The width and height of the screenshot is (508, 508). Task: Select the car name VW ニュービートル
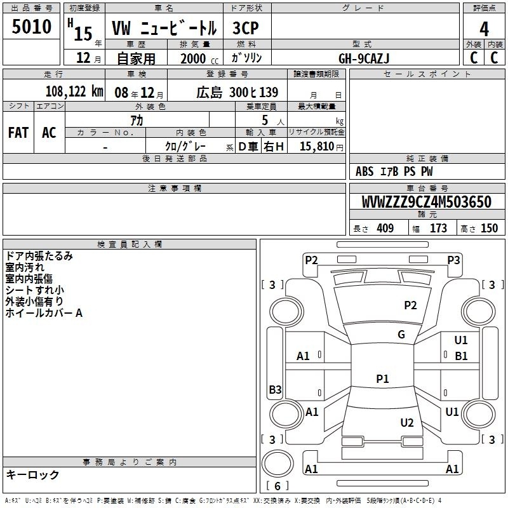click(x=164, y=29)
